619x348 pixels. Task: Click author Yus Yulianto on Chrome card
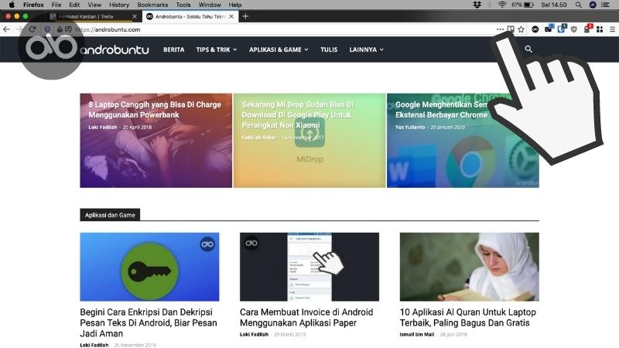(x=410, y=127)
